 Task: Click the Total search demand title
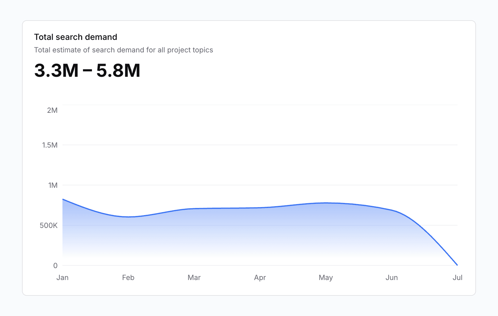coord(76,37)
